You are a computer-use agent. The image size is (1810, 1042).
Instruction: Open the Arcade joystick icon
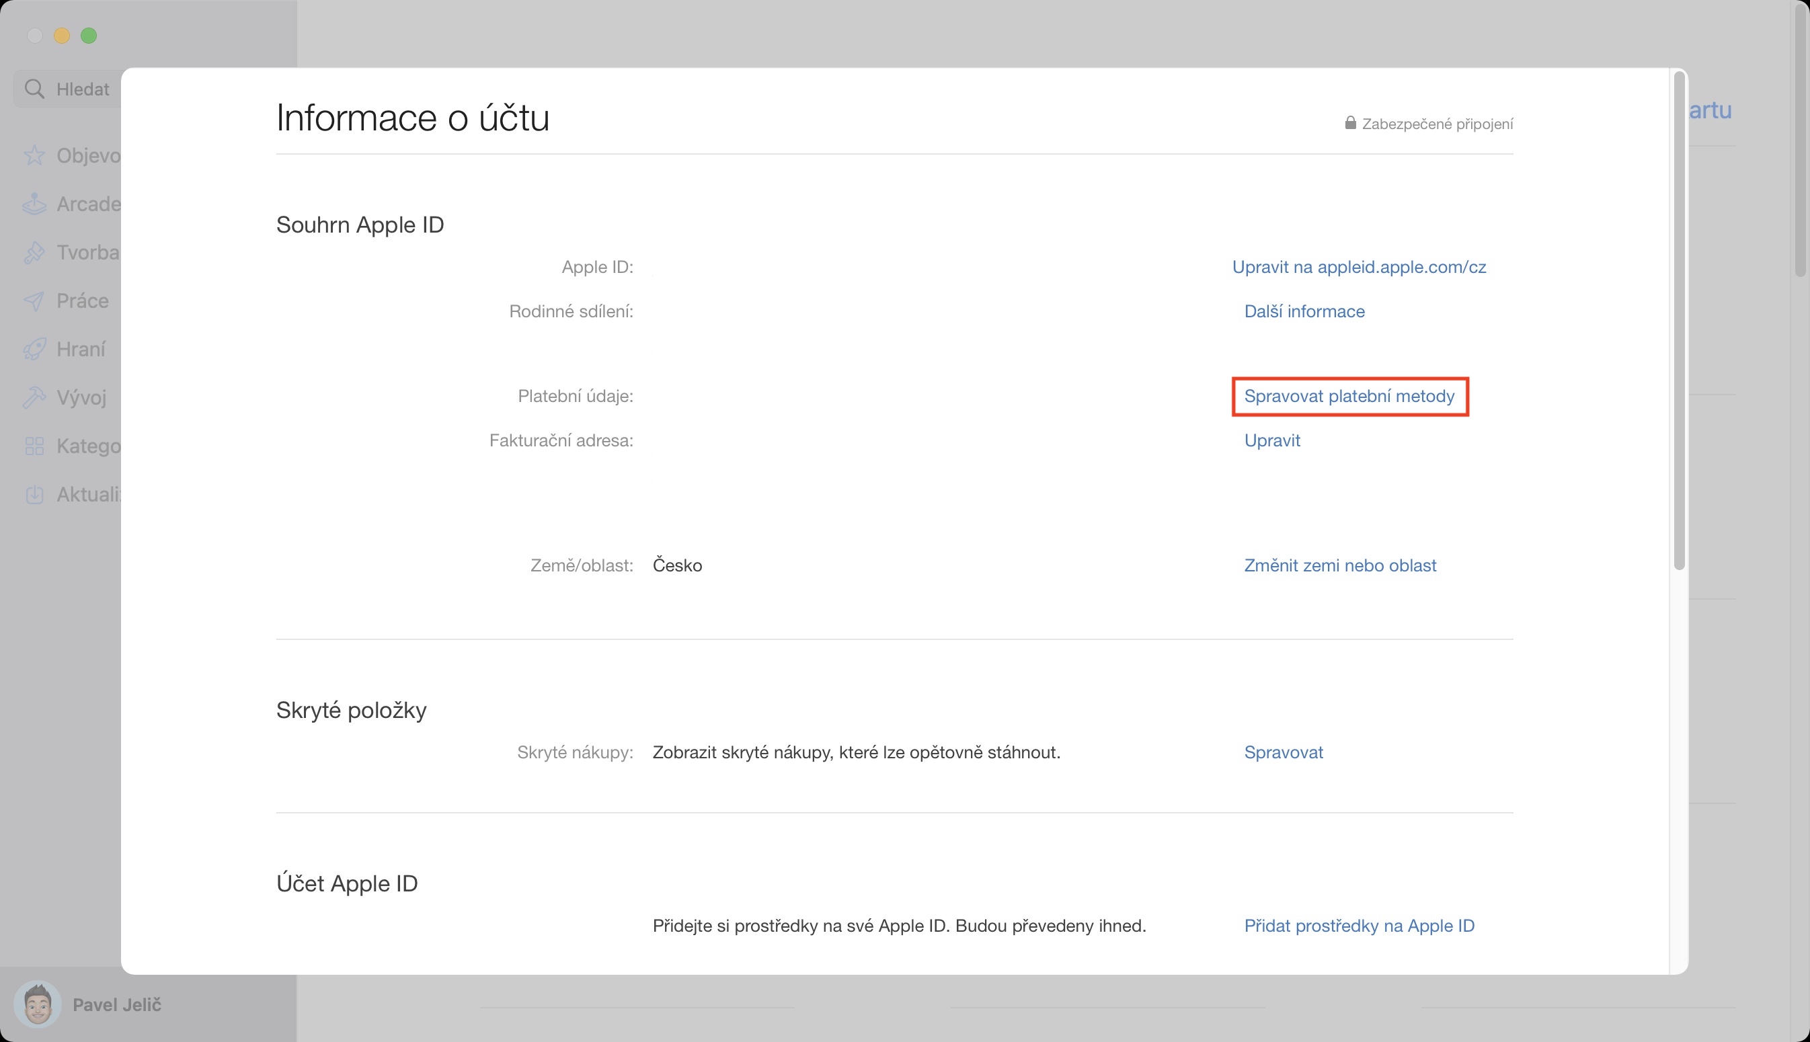[34, 204]
